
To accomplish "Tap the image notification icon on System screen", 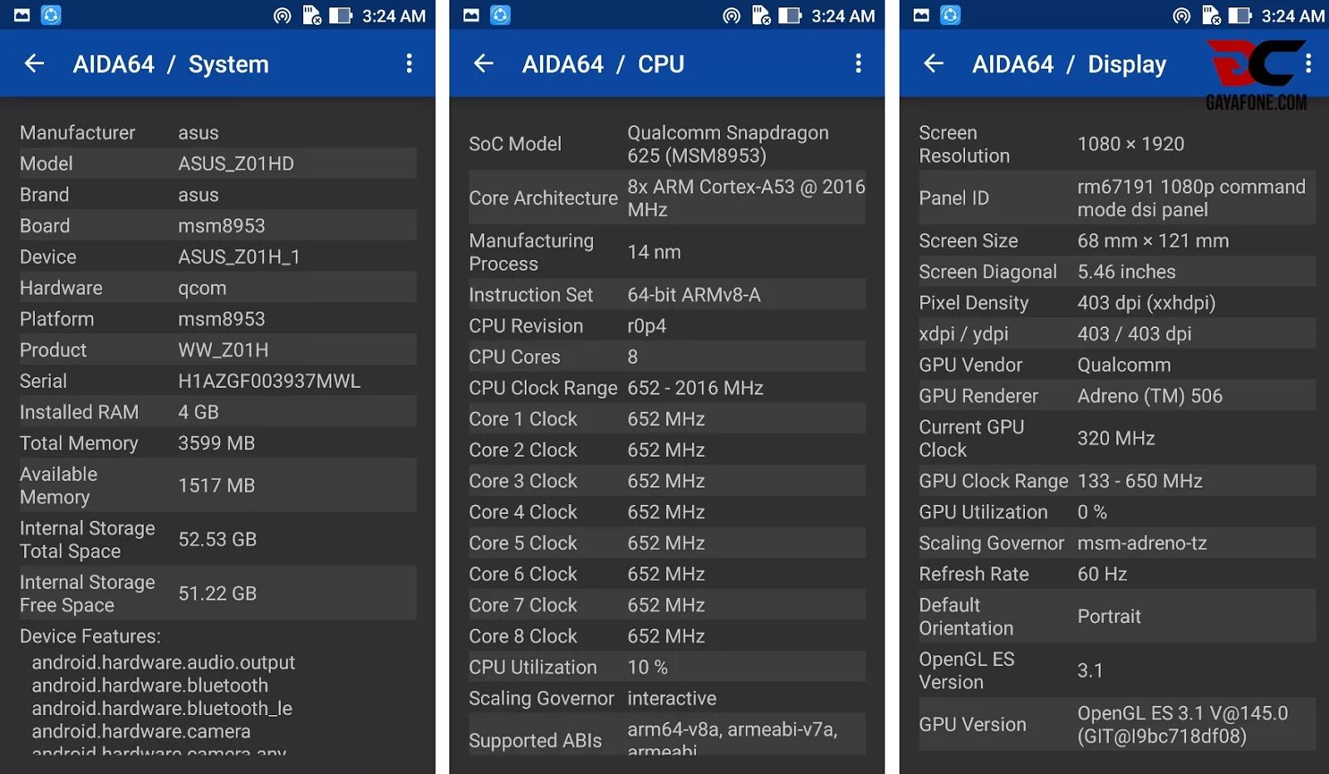I will [22, 15].
